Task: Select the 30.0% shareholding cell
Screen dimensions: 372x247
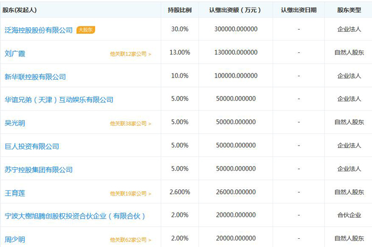Action: pyautogui.click(x=180, y=29)
